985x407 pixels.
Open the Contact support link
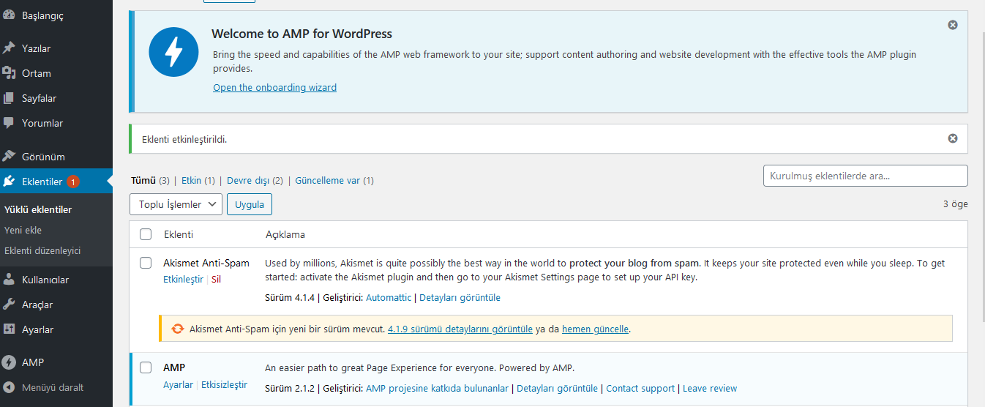point(640,388)
